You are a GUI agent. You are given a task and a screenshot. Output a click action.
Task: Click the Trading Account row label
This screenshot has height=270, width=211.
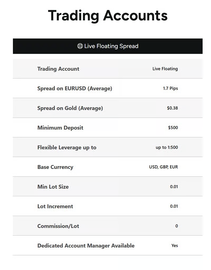[58, 69]
